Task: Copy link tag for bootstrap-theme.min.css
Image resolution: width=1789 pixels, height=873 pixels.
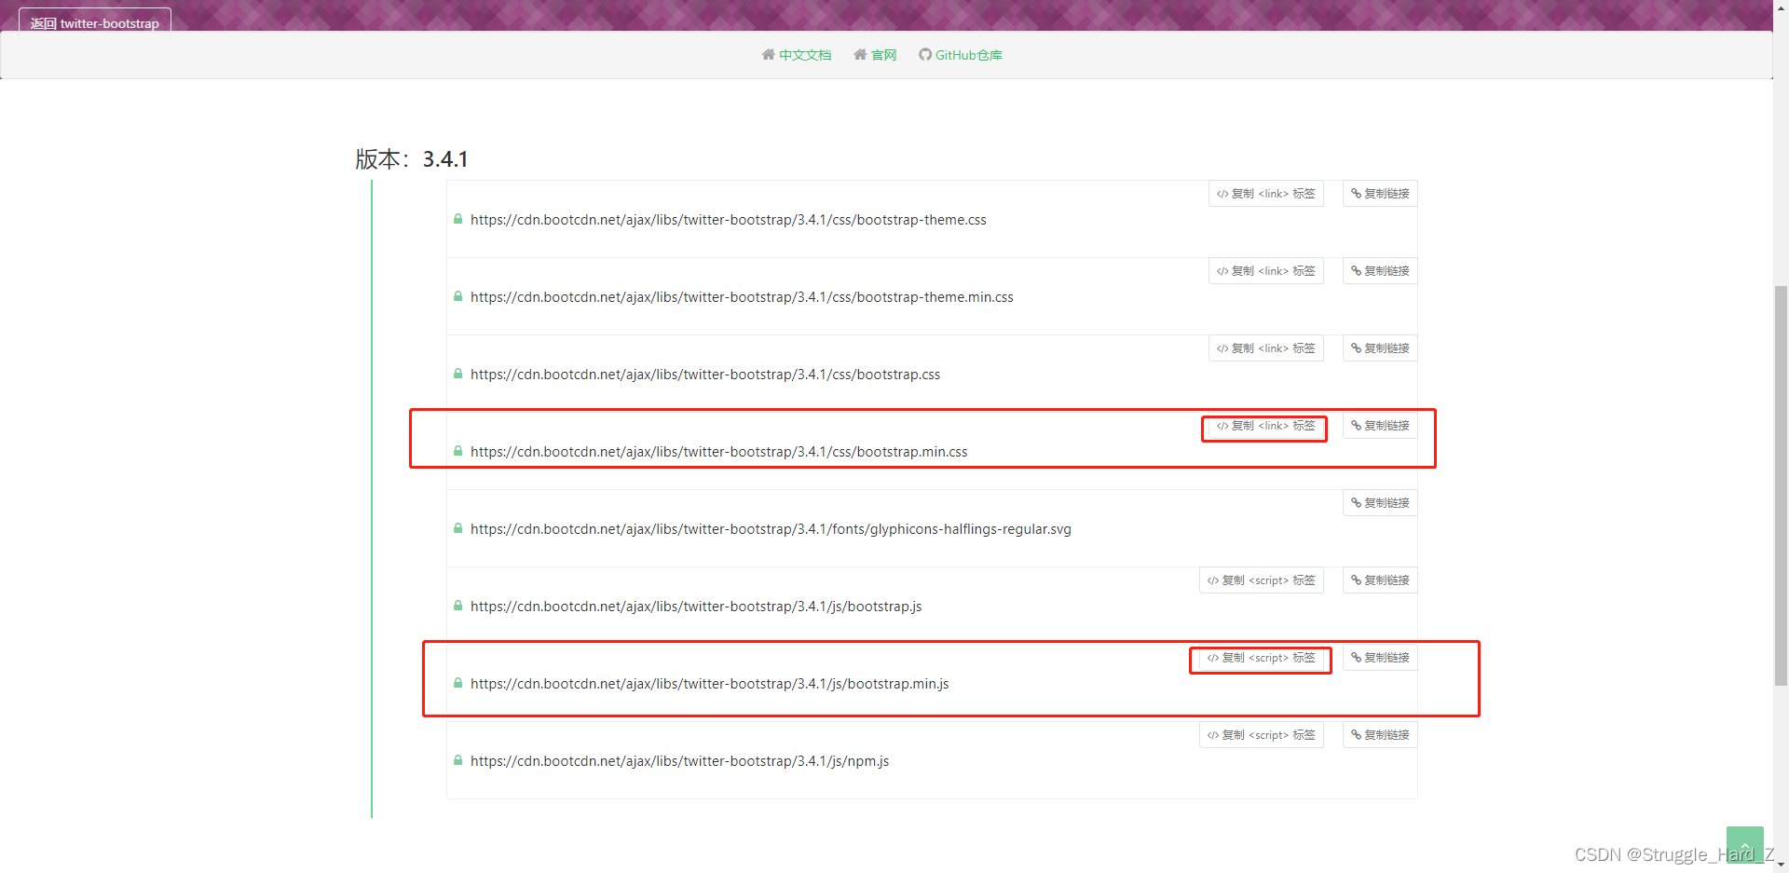Action: coord(1265,271)
